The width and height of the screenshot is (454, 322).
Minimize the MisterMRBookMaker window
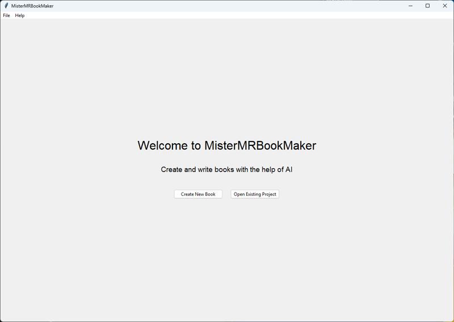tap(410, 6)
